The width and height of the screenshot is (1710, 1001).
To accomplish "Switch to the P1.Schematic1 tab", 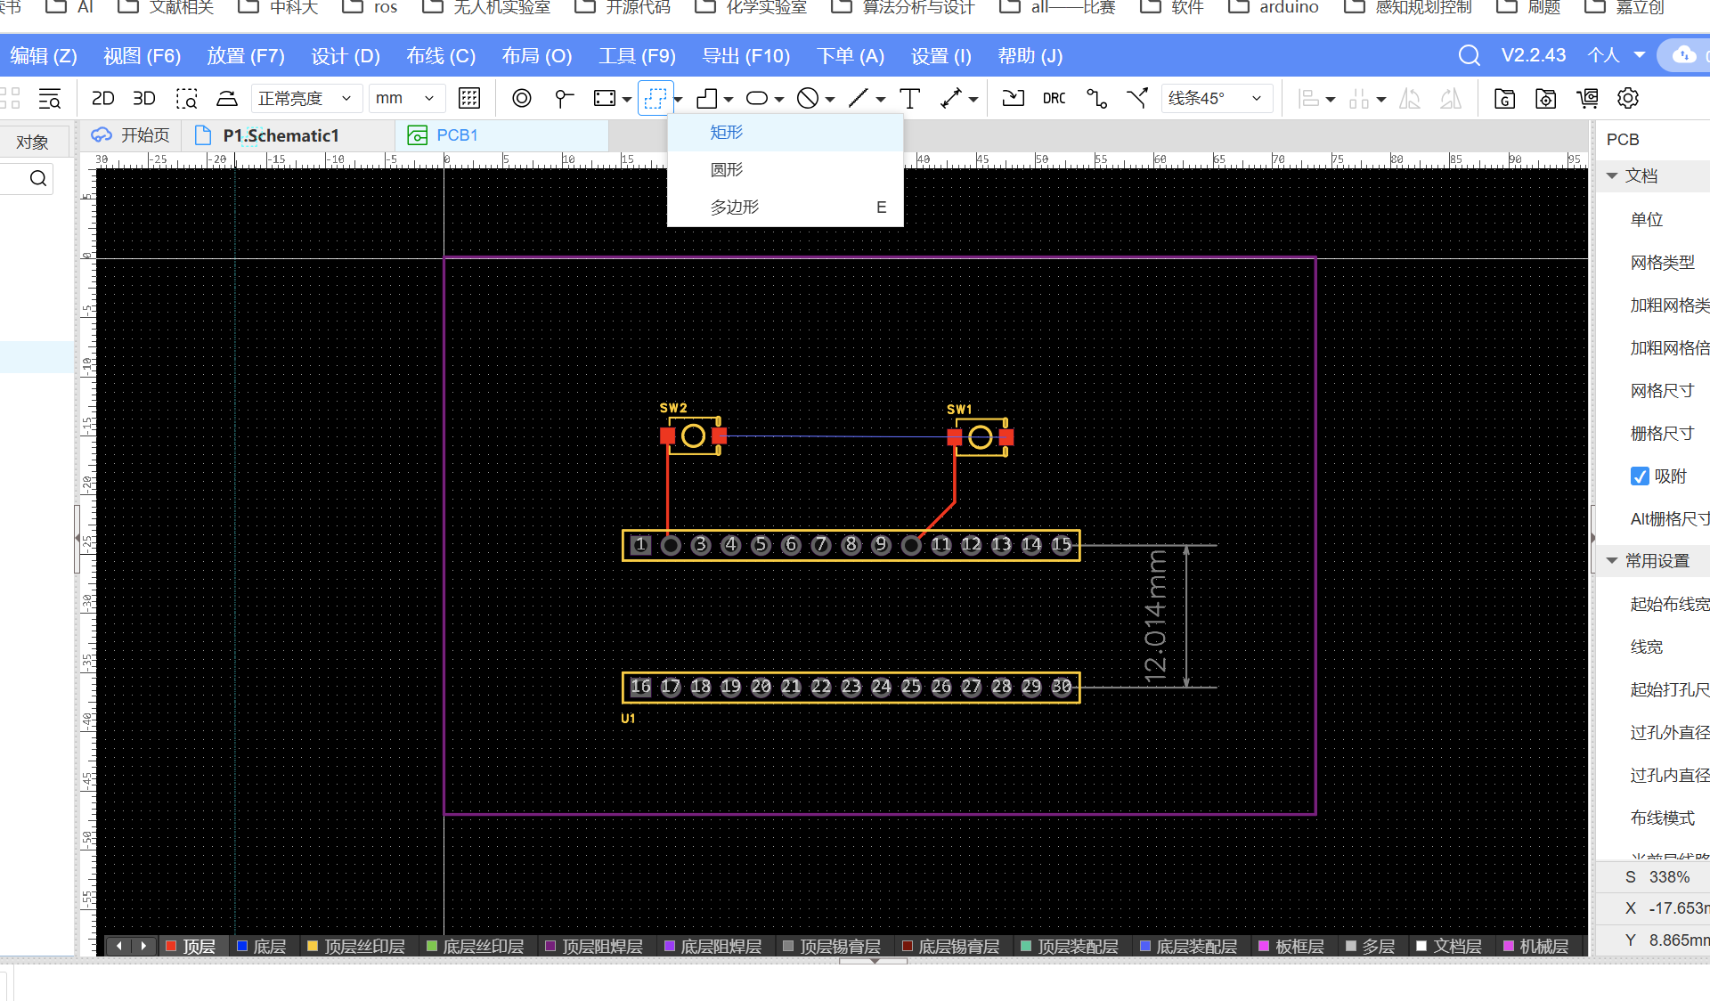I will click(280, 135).
